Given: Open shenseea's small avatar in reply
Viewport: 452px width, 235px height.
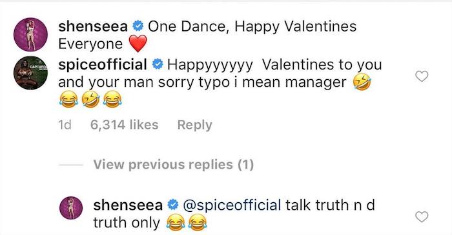Looking at the screenshot, I should [71, 208].
